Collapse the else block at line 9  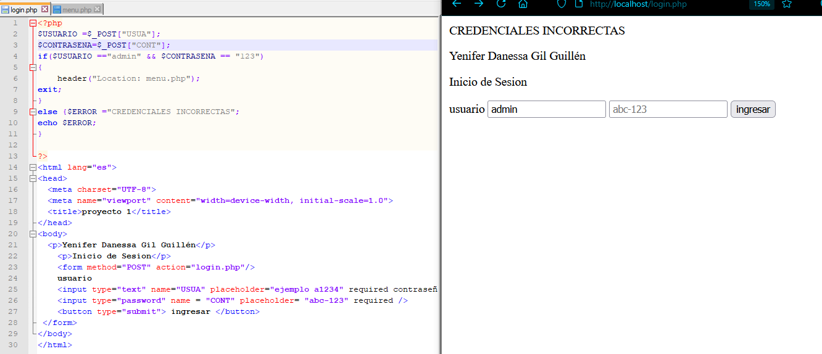(x=33, y=112)
